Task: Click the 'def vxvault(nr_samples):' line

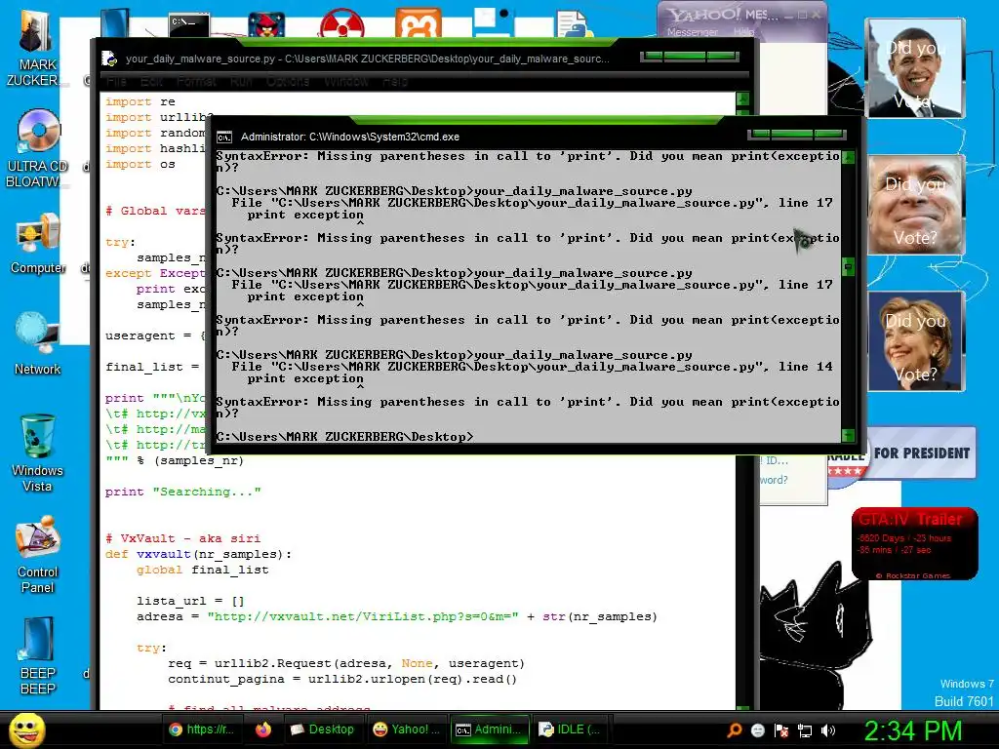Action: point(198,554)
